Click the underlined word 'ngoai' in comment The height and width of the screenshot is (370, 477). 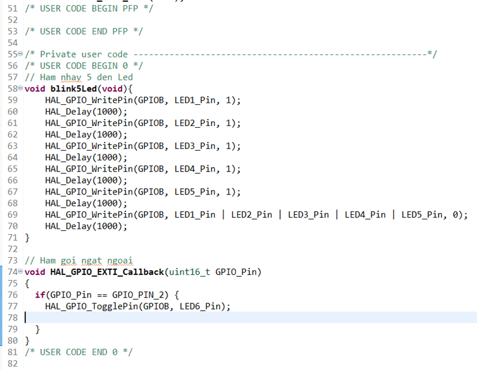click(119, 261)
